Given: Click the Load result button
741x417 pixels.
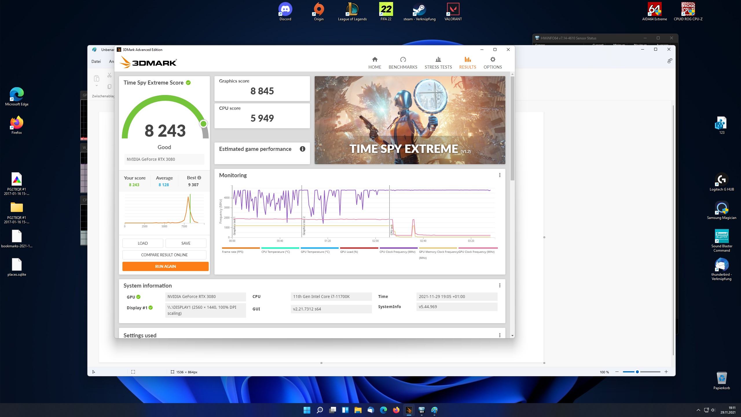Looking at the screenshot, I should click(142, 243).
